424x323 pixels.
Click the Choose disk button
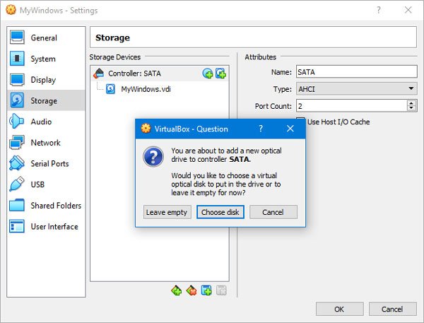coord(220,212)
